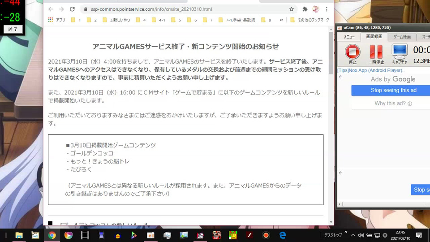Open bookmark folder named 2
The height and width of the screenshot is (242, 430).
click(x=92, y=20)
